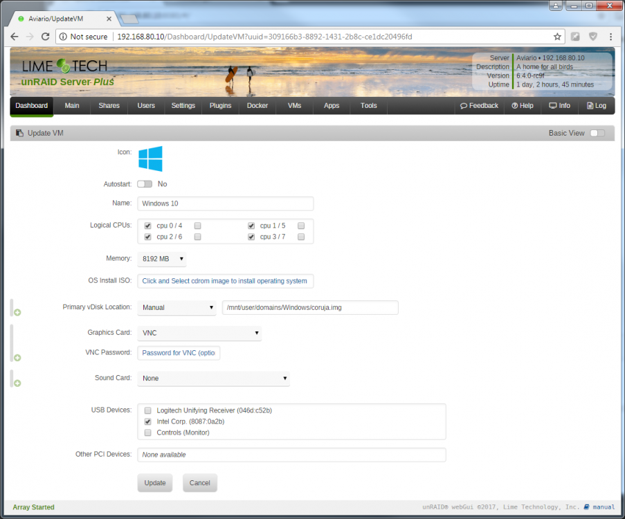Check the cpu 6 hyperthread checkbox
This screenshot has width=625, height=519.
[198, 237]
